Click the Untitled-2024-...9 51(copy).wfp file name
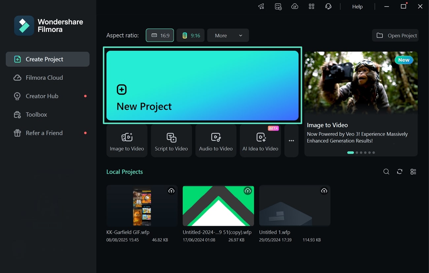 point(217,232)
